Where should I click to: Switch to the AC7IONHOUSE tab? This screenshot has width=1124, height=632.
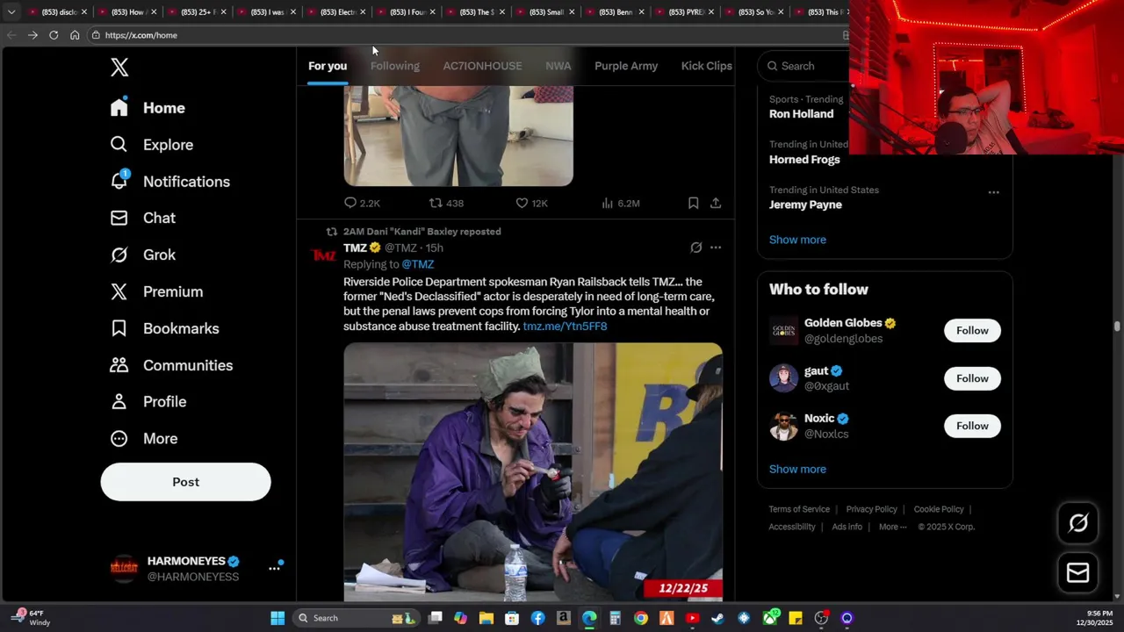click(x=482, y=66)
